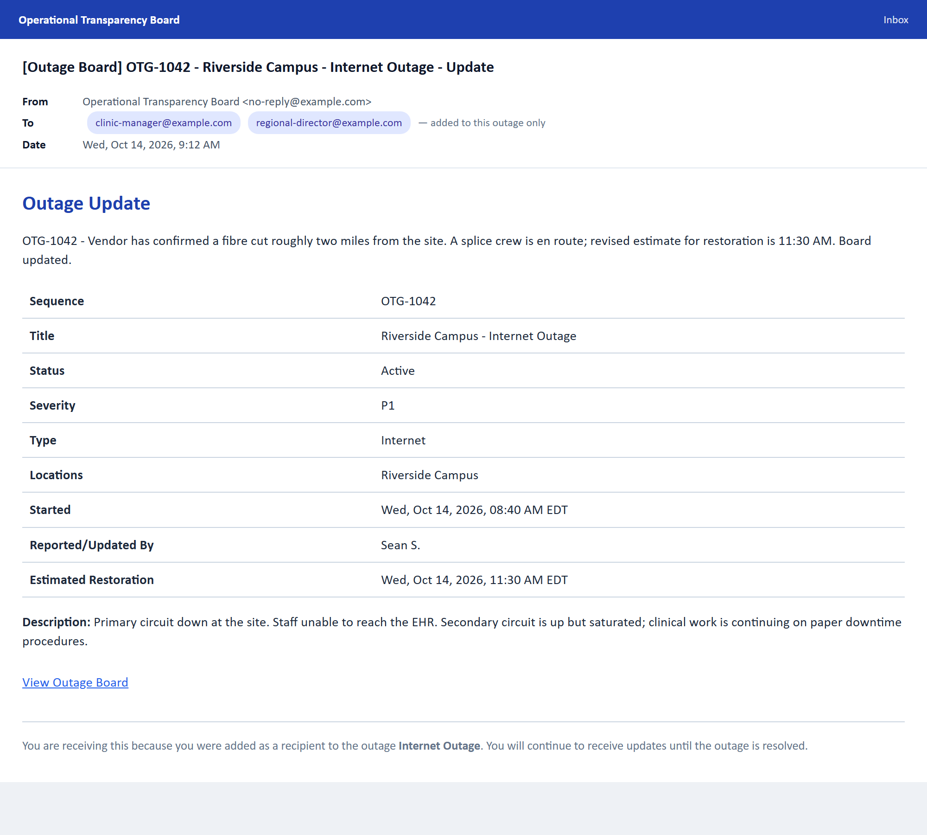This screenshot has width=927, height=835.
Task: Click the Type row label
Action: pyautogui.click(x=43, y=441)
